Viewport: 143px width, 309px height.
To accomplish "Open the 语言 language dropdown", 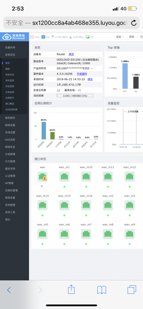I will click(120, 37).
